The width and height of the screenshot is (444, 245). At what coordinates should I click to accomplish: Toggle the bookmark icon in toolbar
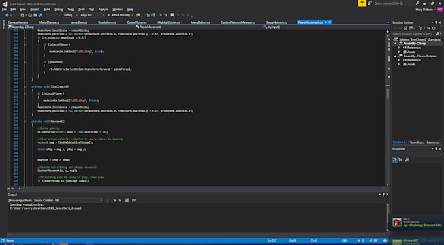(172, 15)
